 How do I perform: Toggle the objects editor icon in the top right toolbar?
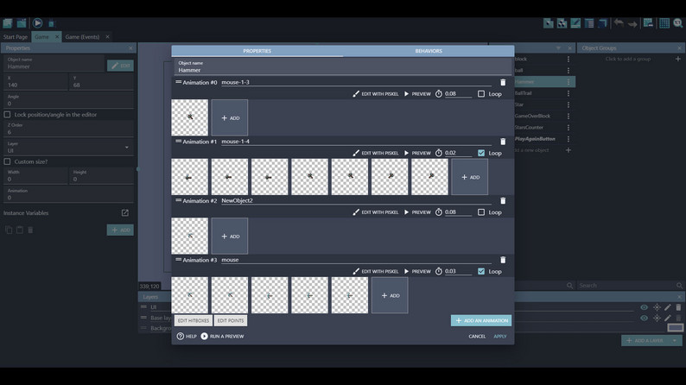coord(548,23)
